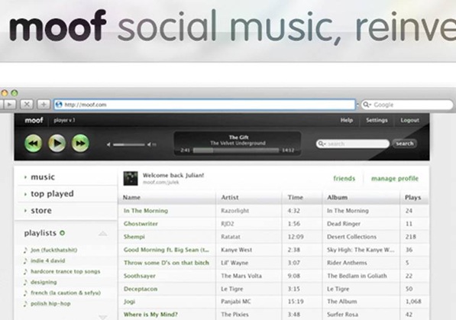
Task: Click Logout in the top bar
Action: pos(409,120)
